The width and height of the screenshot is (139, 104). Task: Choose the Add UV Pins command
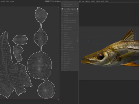[x=70, y=2]
